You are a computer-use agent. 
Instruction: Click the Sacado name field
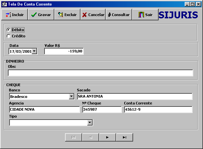[x=134, y=96]
